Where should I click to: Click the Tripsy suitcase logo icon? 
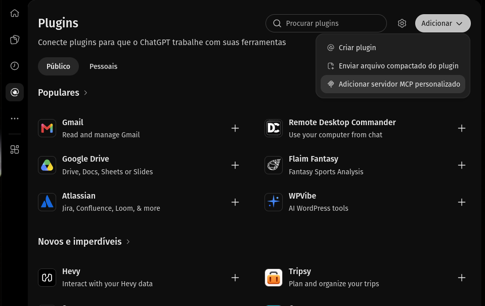[274, 278]
